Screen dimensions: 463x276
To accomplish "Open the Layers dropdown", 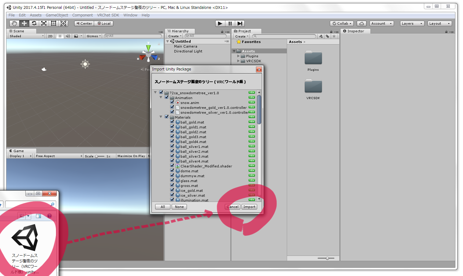I will 412,23.
